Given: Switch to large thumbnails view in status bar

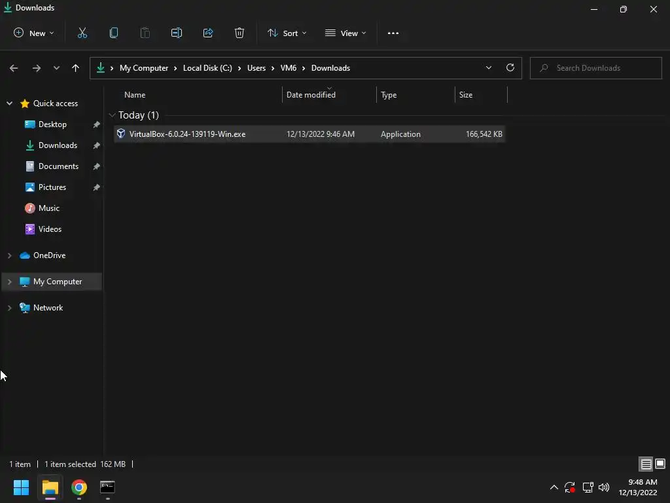Looking at the screenshot, I should click(x=660, y=464).
